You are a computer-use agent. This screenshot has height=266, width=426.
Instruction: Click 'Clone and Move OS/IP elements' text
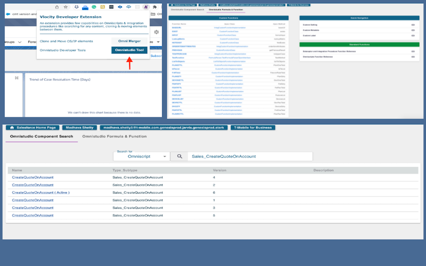[x=66, y=41]
